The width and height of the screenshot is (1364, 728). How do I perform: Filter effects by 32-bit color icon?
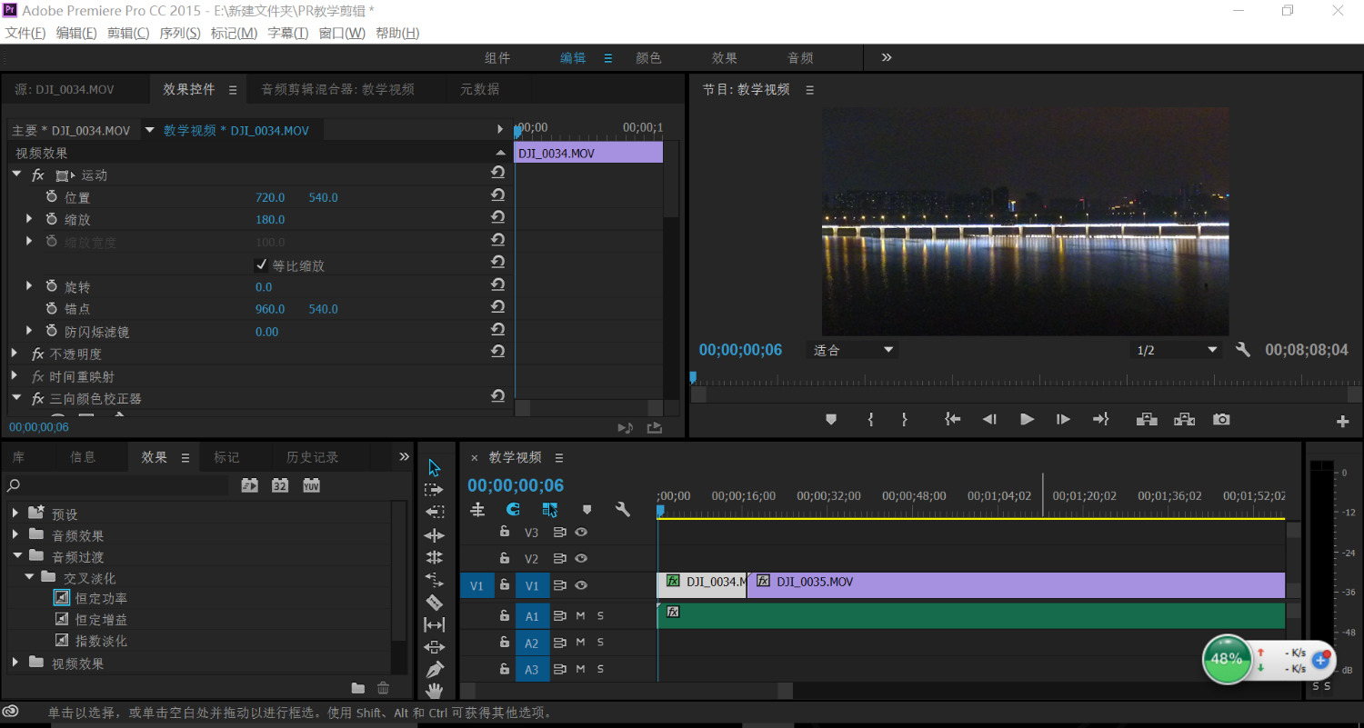tap(280, 485)
